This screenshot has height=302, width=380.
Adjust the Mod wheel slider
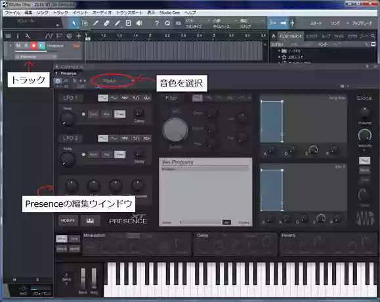click(94, 279)
